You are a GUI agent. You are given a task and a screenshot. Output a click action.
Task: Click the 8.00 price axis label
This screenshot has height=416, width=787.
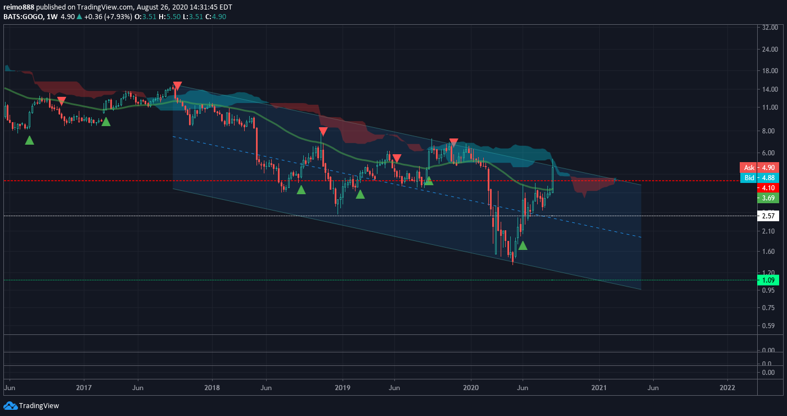(x=770, y=131)
